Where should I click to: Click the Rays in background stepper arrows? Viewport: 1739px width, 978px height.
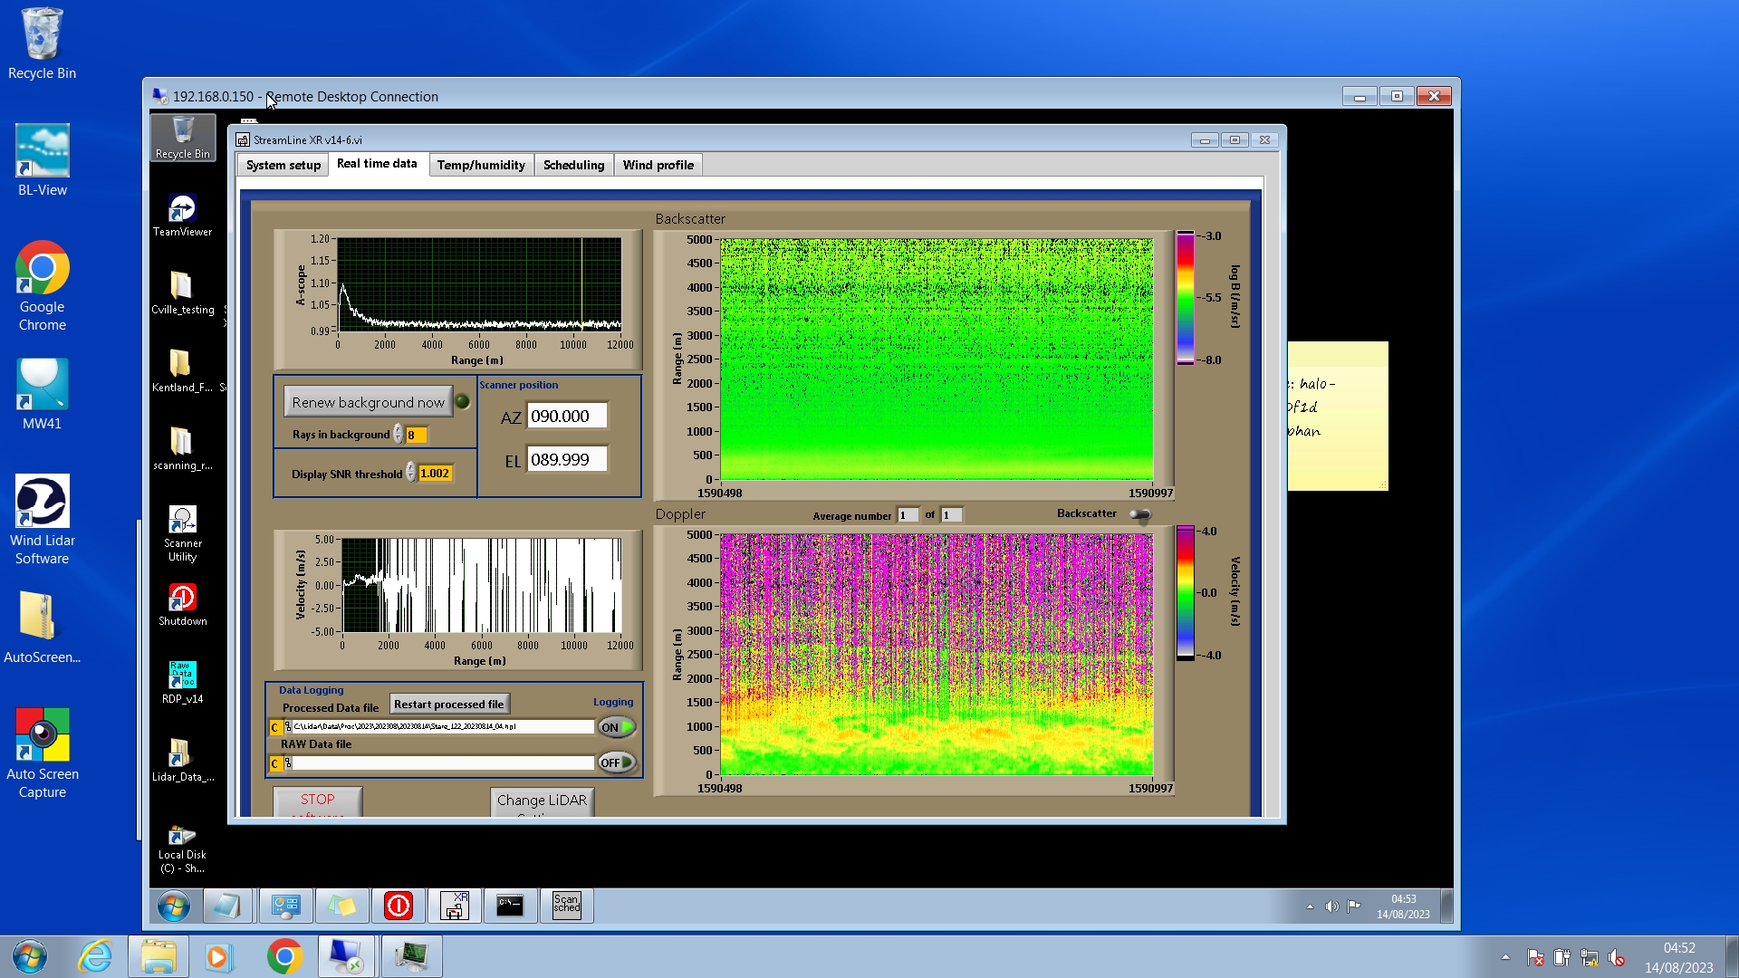tap(399, 435)
